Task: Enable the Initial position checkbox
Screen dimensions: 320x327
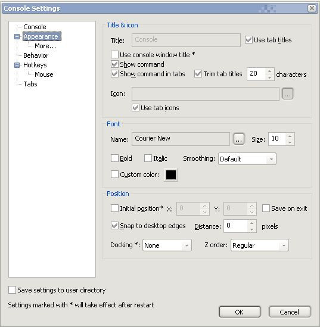Action: point(114,208)
